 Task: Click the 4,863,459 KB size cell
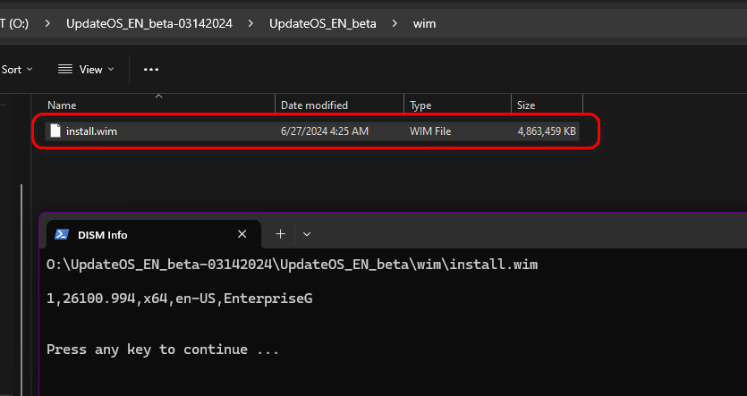pyautogui.click(x=547, y=131)
